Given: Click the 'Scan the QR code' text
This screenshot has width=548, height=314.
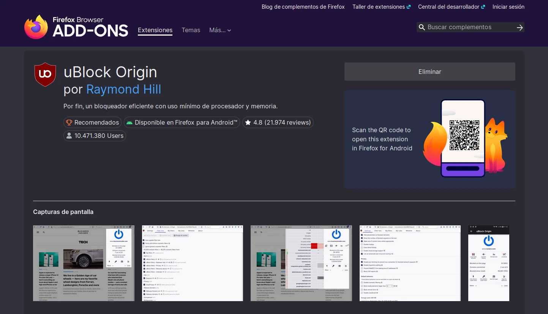Looking at the screenshot, I should (x=382, y=139).
